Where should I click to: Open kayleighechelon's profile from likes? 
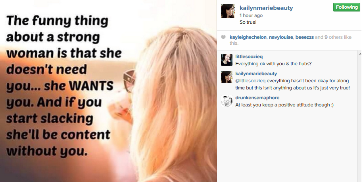[248, 37]
